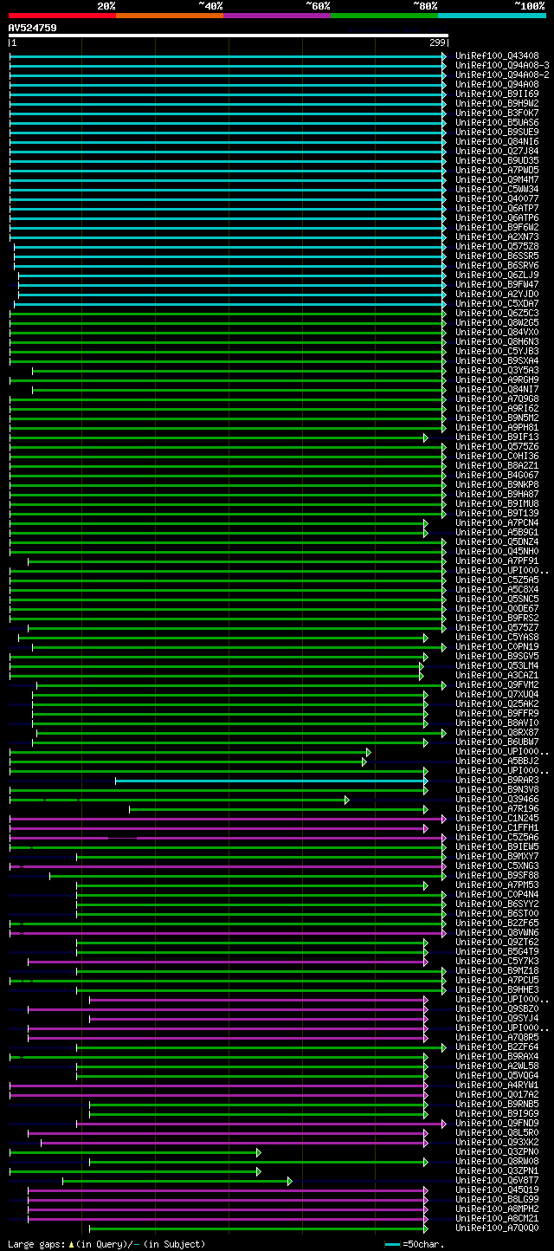554x1251 pixels.
Task: Click the UniRef100_C1N245 label
Action: pyautogui.click(x=497, y=818)
